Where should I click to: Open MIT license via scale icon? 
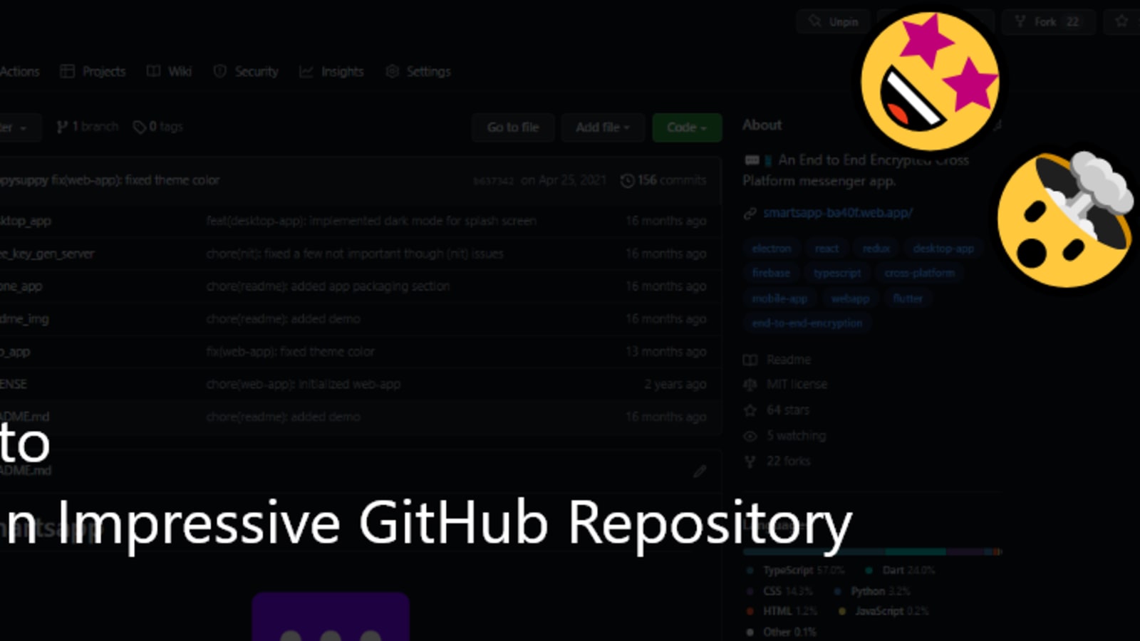click(750, 385)
